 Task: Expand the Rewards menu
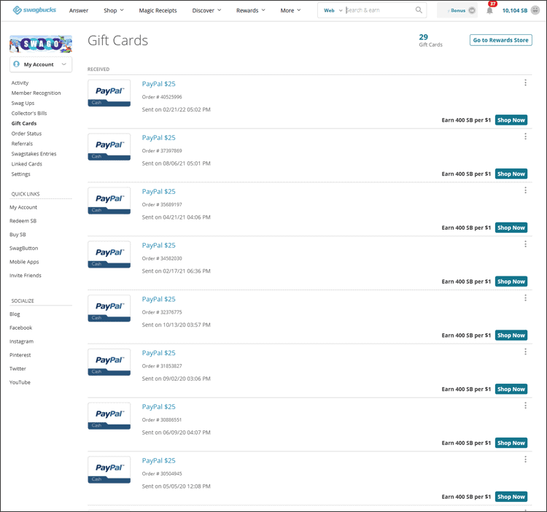[x=251, y=10]
